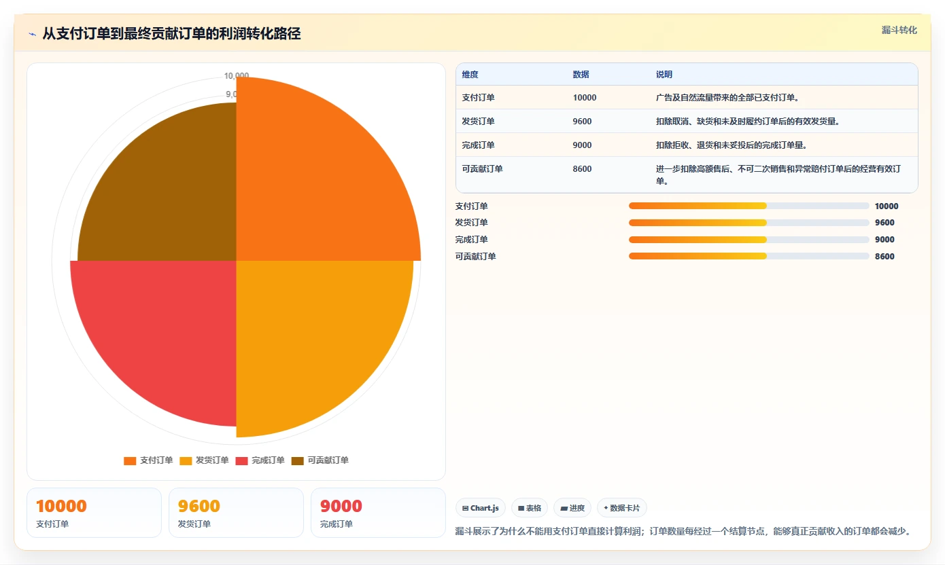Click the 8600 value in the table
Viewport: 945px width, 565px height.
582,169
